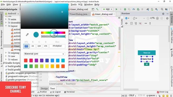Open SDK Manager download icon

tap(157, 9)
